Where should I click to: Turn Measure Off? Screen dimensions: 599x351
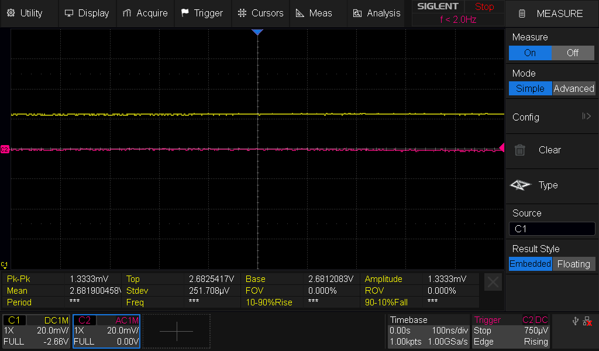[x=573, y=53]
